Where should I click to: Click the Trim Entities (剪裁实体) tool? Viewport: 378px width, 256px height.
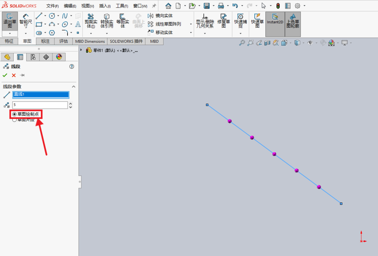point(91,21)
